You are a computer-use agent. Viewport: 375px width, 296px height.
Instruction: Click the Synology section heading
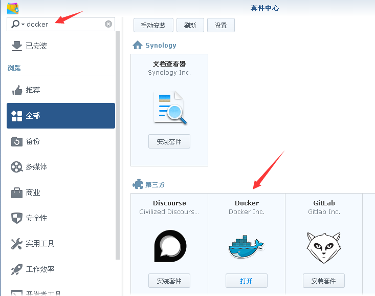[x=161, y=45]
